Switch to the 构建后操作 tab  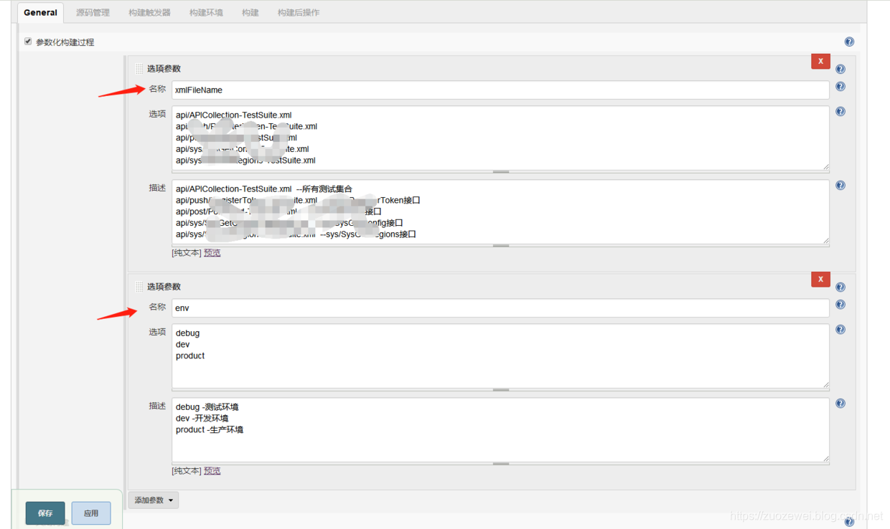click(x=299, y=13)
